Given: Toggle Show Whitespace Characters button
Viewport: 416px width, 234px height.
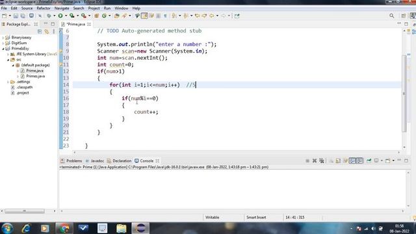Looking at the screenshot, I should (x=165, y=16).
